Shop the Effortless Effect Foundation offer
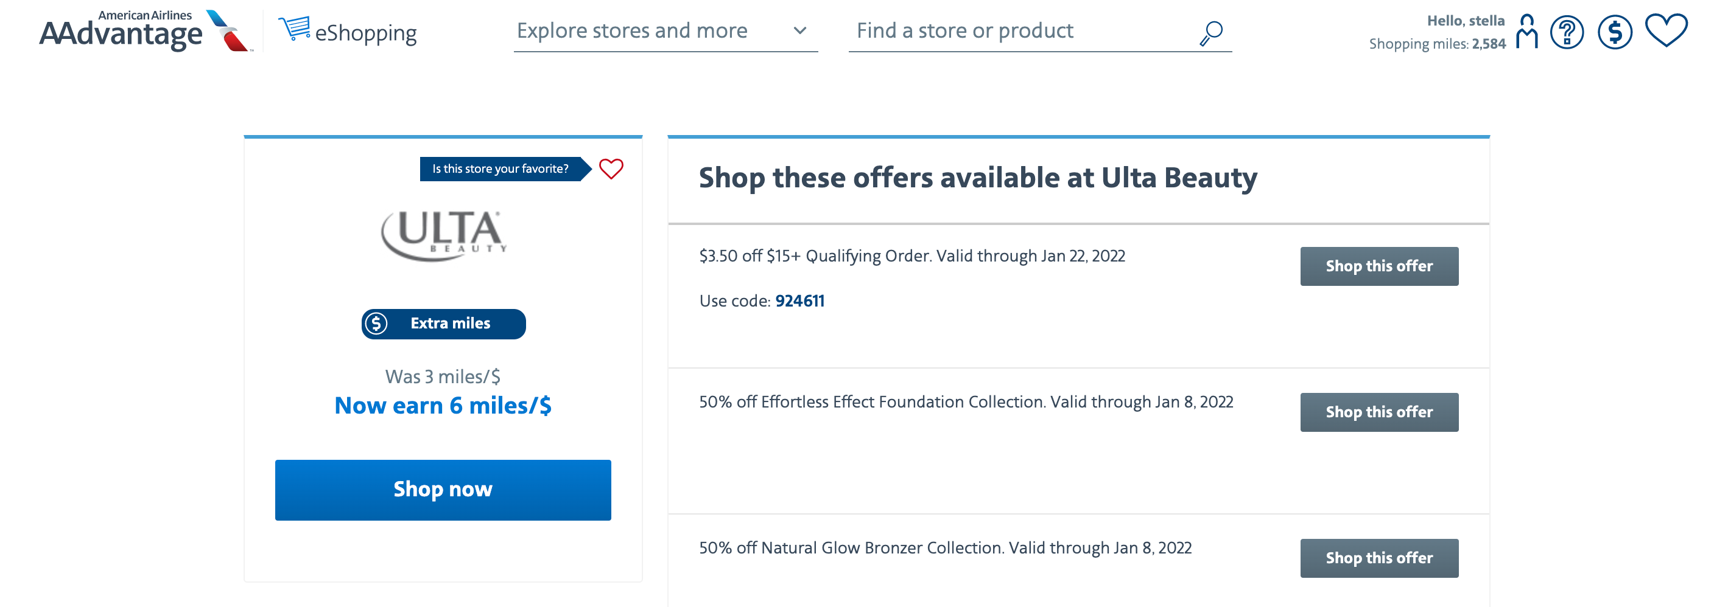Screen dimensions: 1728x607 click(1379, 412)
